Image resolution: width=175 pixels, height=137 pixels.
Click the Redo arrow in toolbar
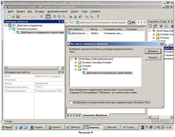coord(32,17)
